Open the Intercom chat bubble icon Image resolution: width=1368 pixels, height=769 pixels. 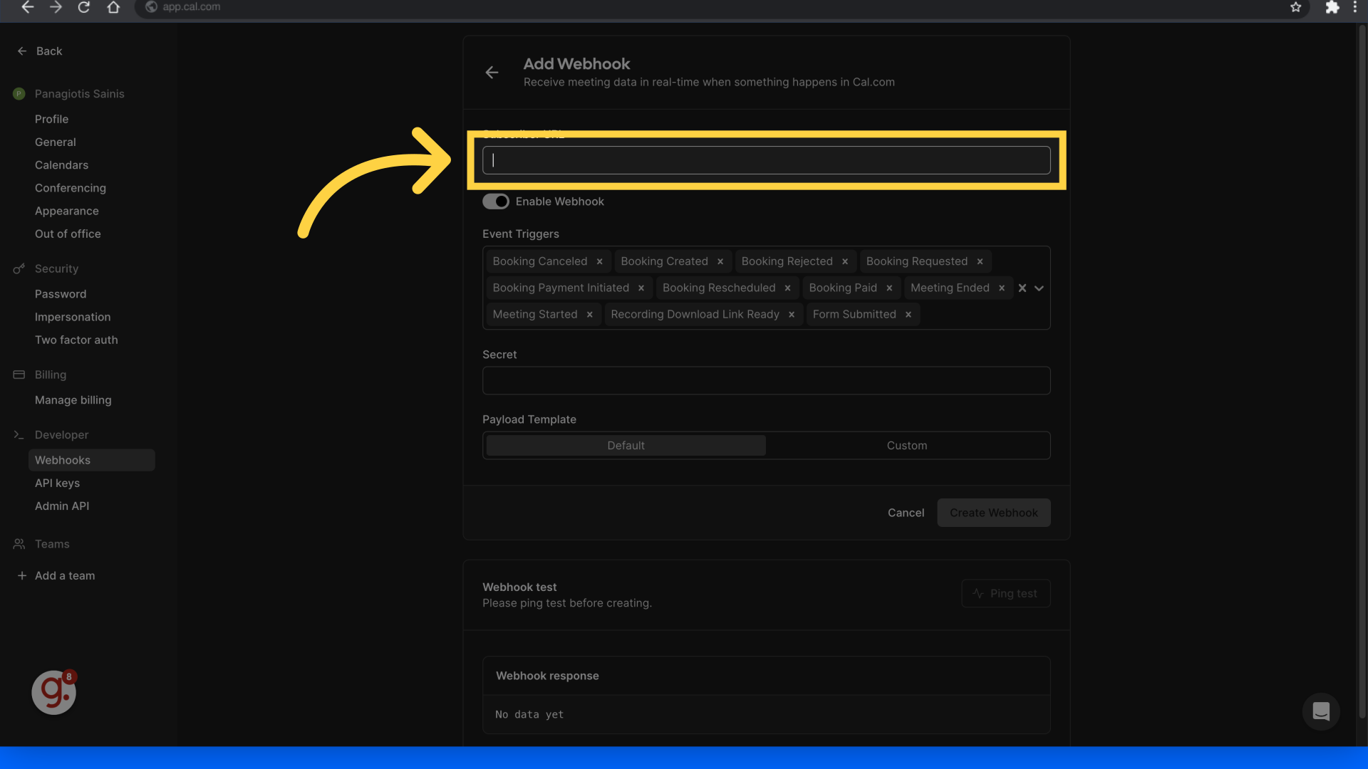[x=1321, y=711]
